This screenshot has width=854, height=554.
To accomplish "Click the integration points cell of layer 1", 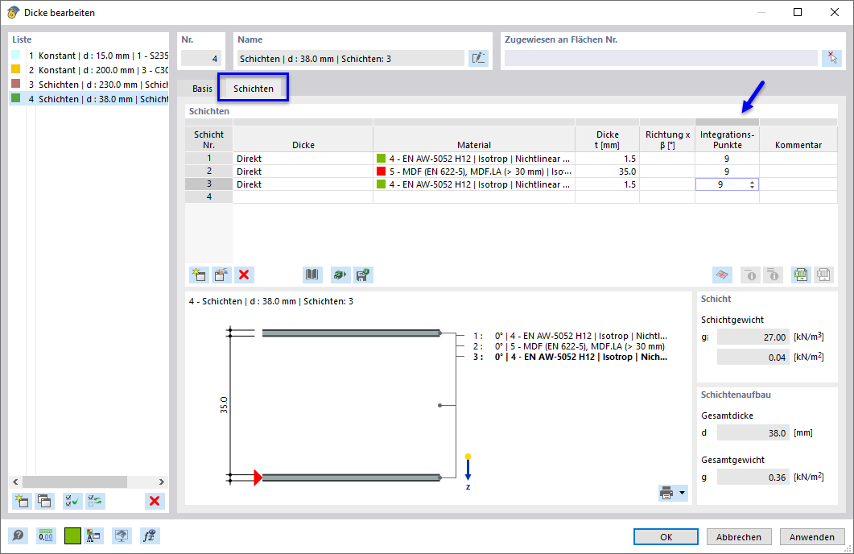I will click(x=727, y=159).
